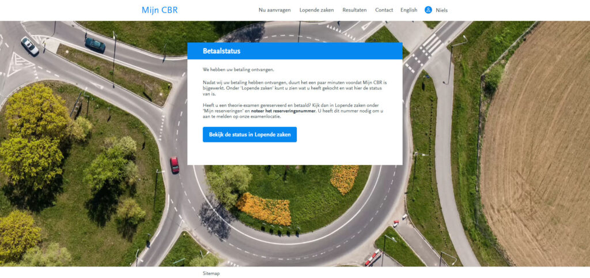Click the white car on the top-left road
590x278 pixels.
30,46
